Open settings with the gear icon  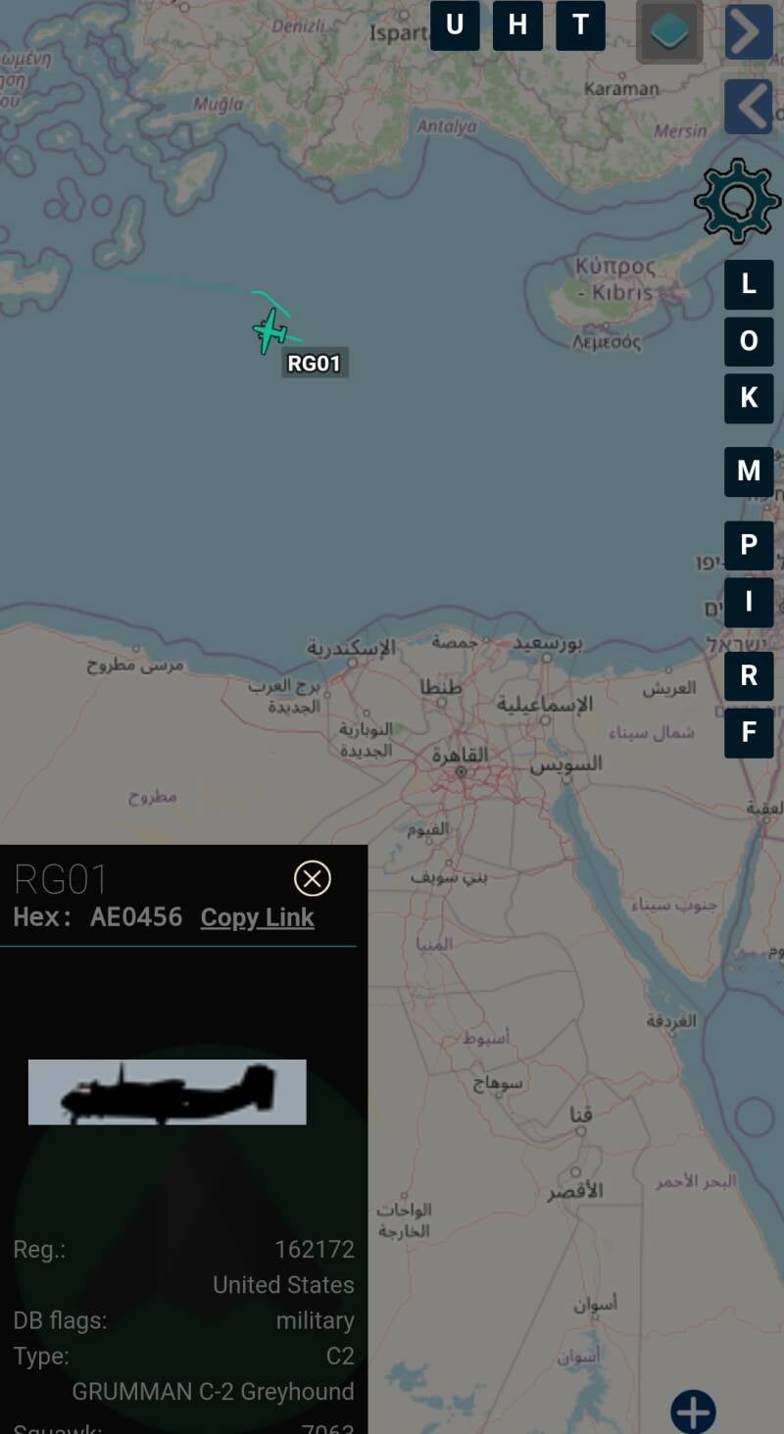tap(737, 202)
